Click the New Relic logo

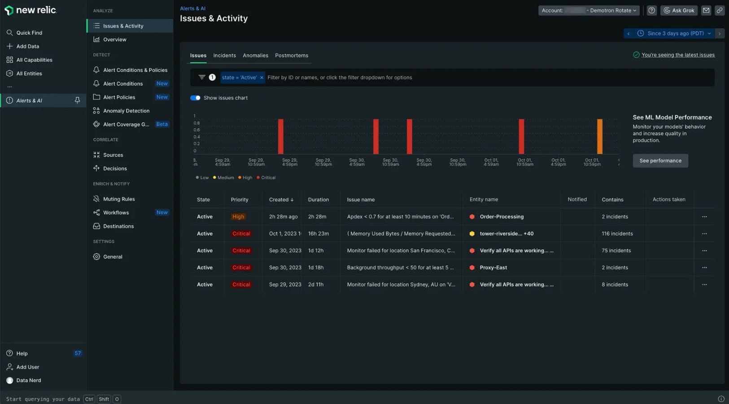(x=31, y=10)
